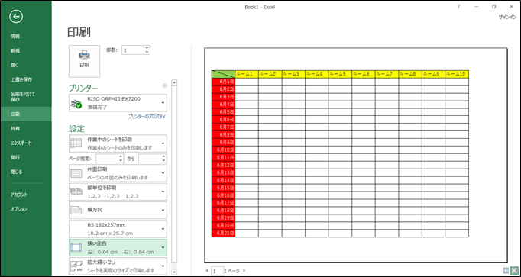Open the 作業中のシートを印刷 dropdown
The image size is (521, 277).
(118, 143)
